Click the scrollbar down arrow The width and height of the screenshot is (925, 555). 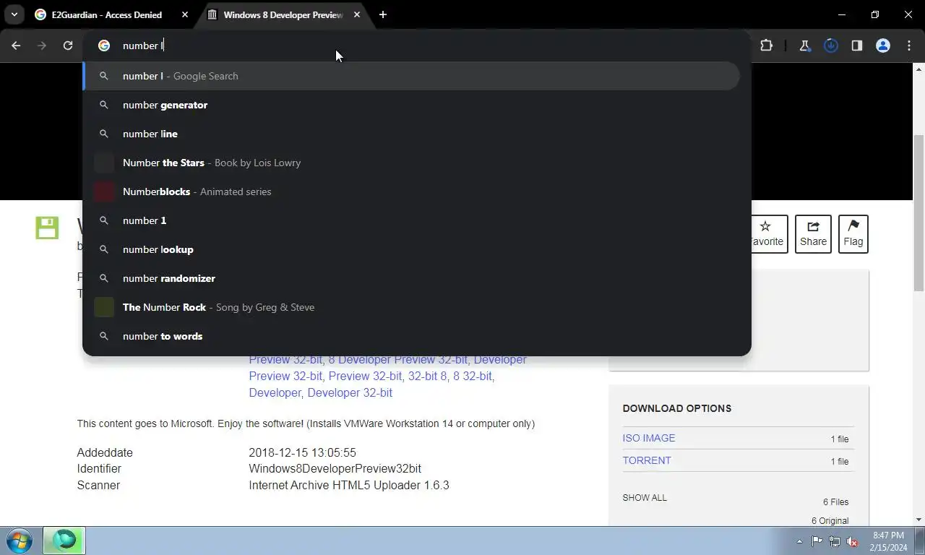coord(918,520)
